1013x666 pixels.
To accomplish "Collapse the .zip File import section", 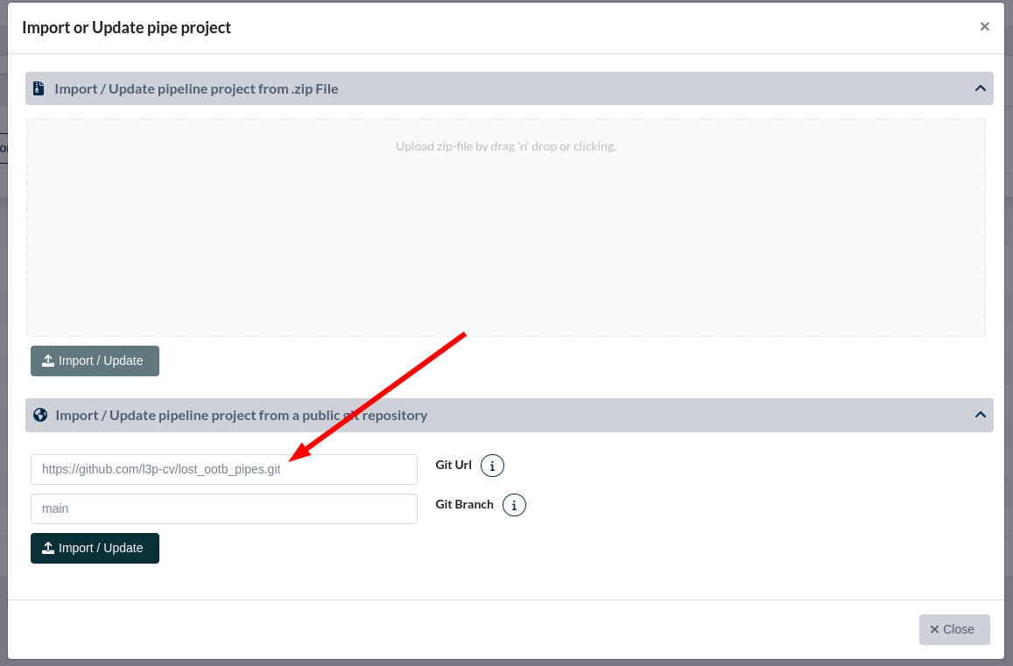I will [980, 88].
